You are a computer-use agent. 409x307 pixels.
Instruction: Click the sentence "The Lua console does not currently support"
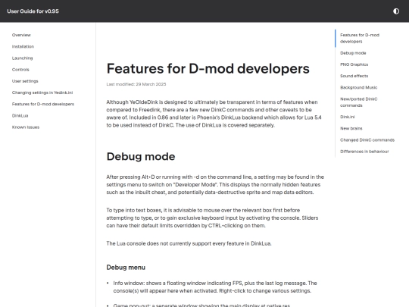189,243
